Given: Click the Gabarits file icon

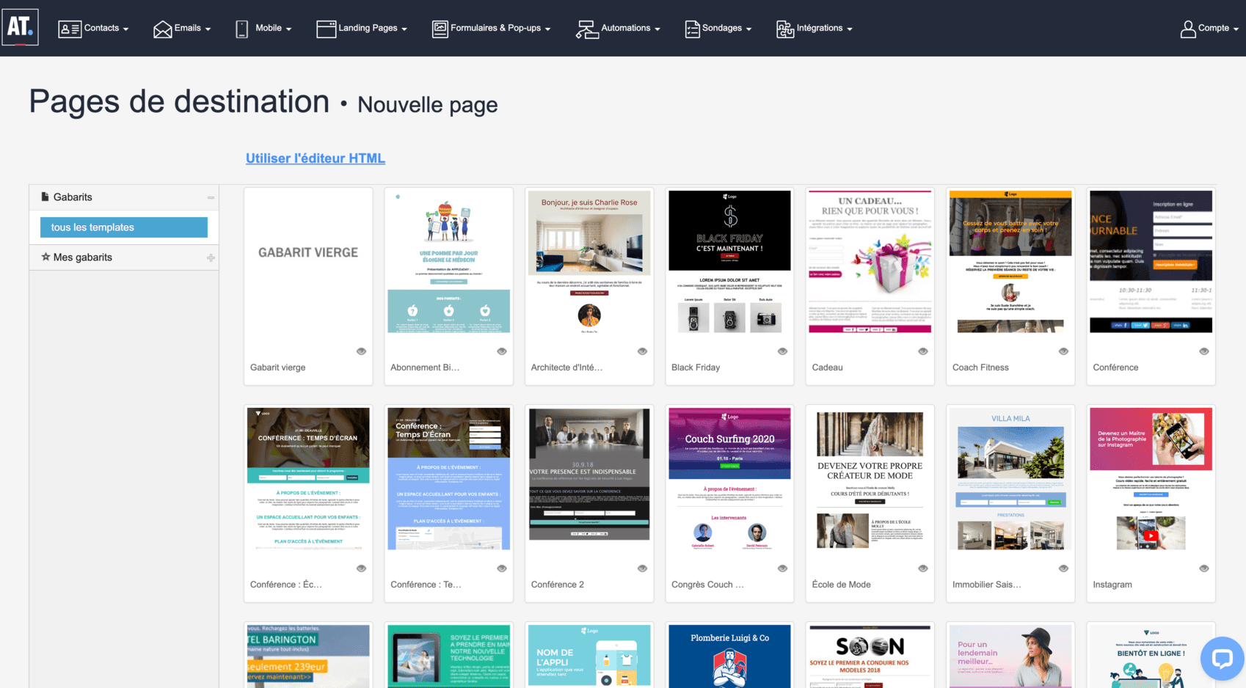Looking at the screenshot, I should pyautogui.click(x=45, y=197).
